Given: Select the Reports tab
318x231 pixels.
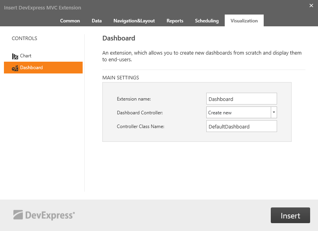Looking at the screenshot, I should click(175, 21).
